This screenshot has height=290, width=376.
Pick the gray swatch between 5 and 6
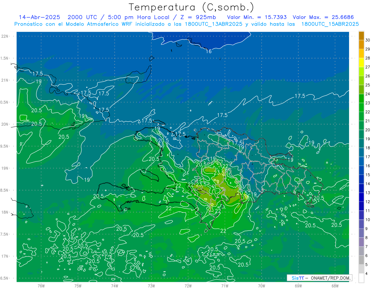pyautogui.click(x=362, y=260)
